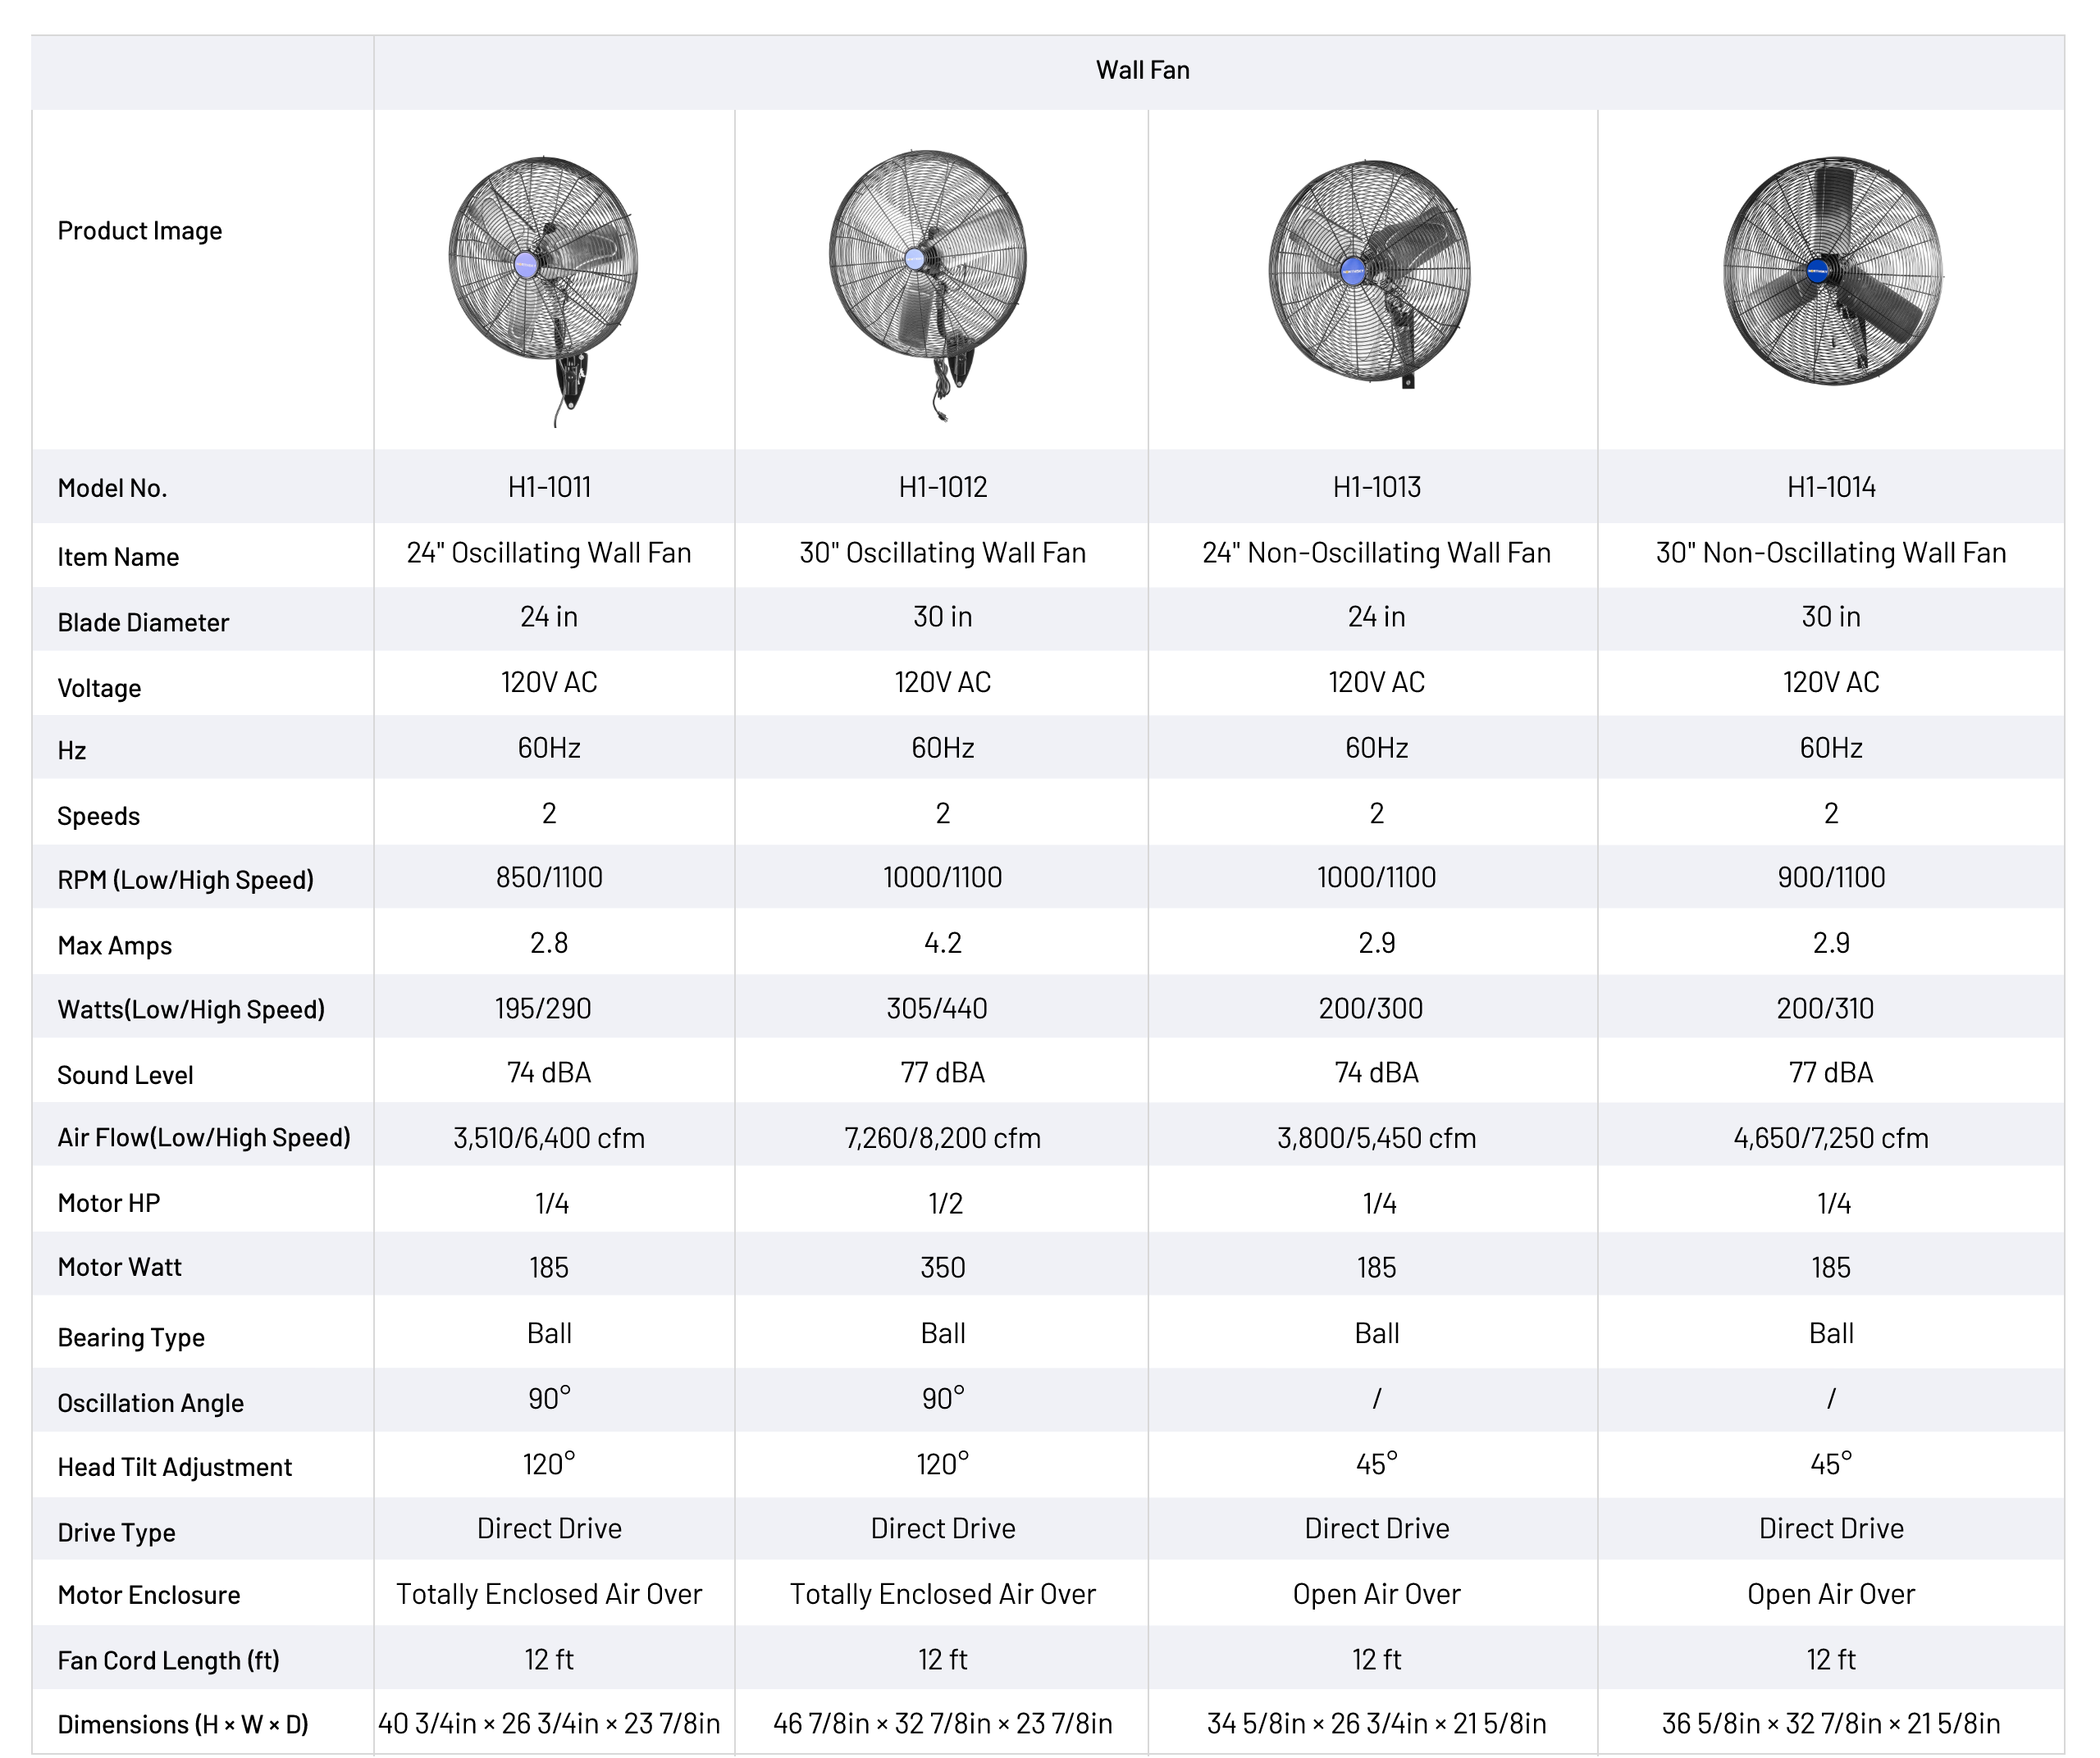The height and width of the screenshot is (1758, 2100).
Task: Click the Wall Fan table header
Action: 1142,70
